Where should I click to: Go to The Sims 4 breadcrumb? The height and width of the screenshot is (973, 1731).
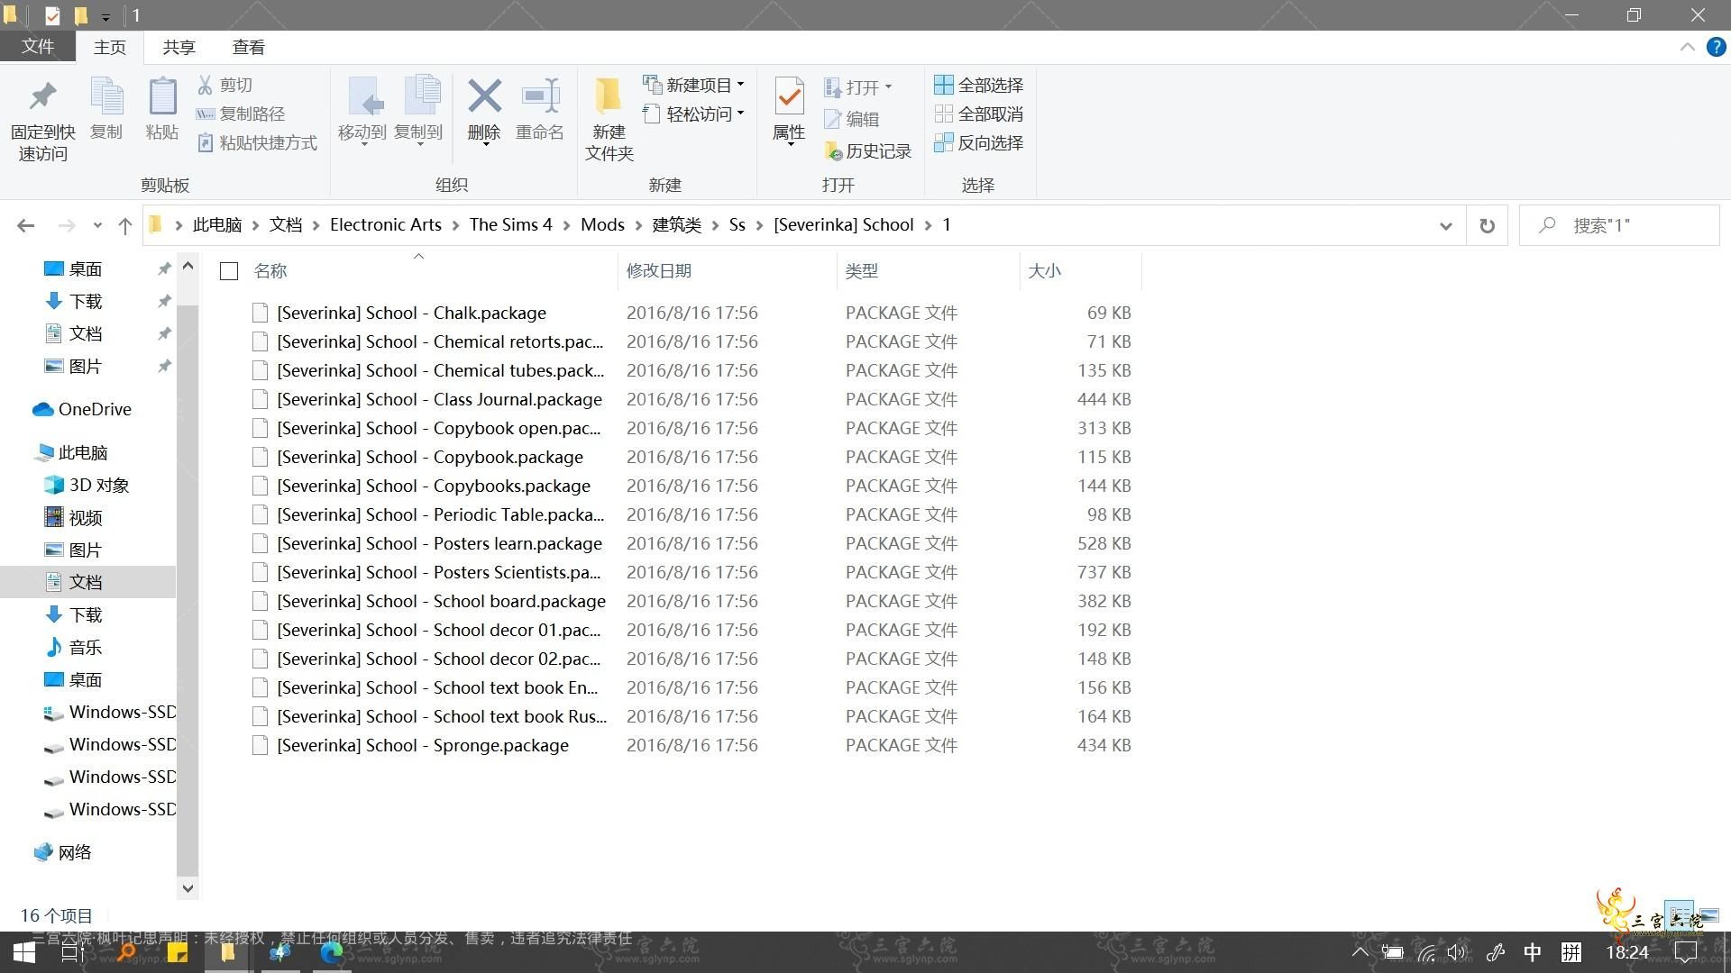click(x=510, y=225)
